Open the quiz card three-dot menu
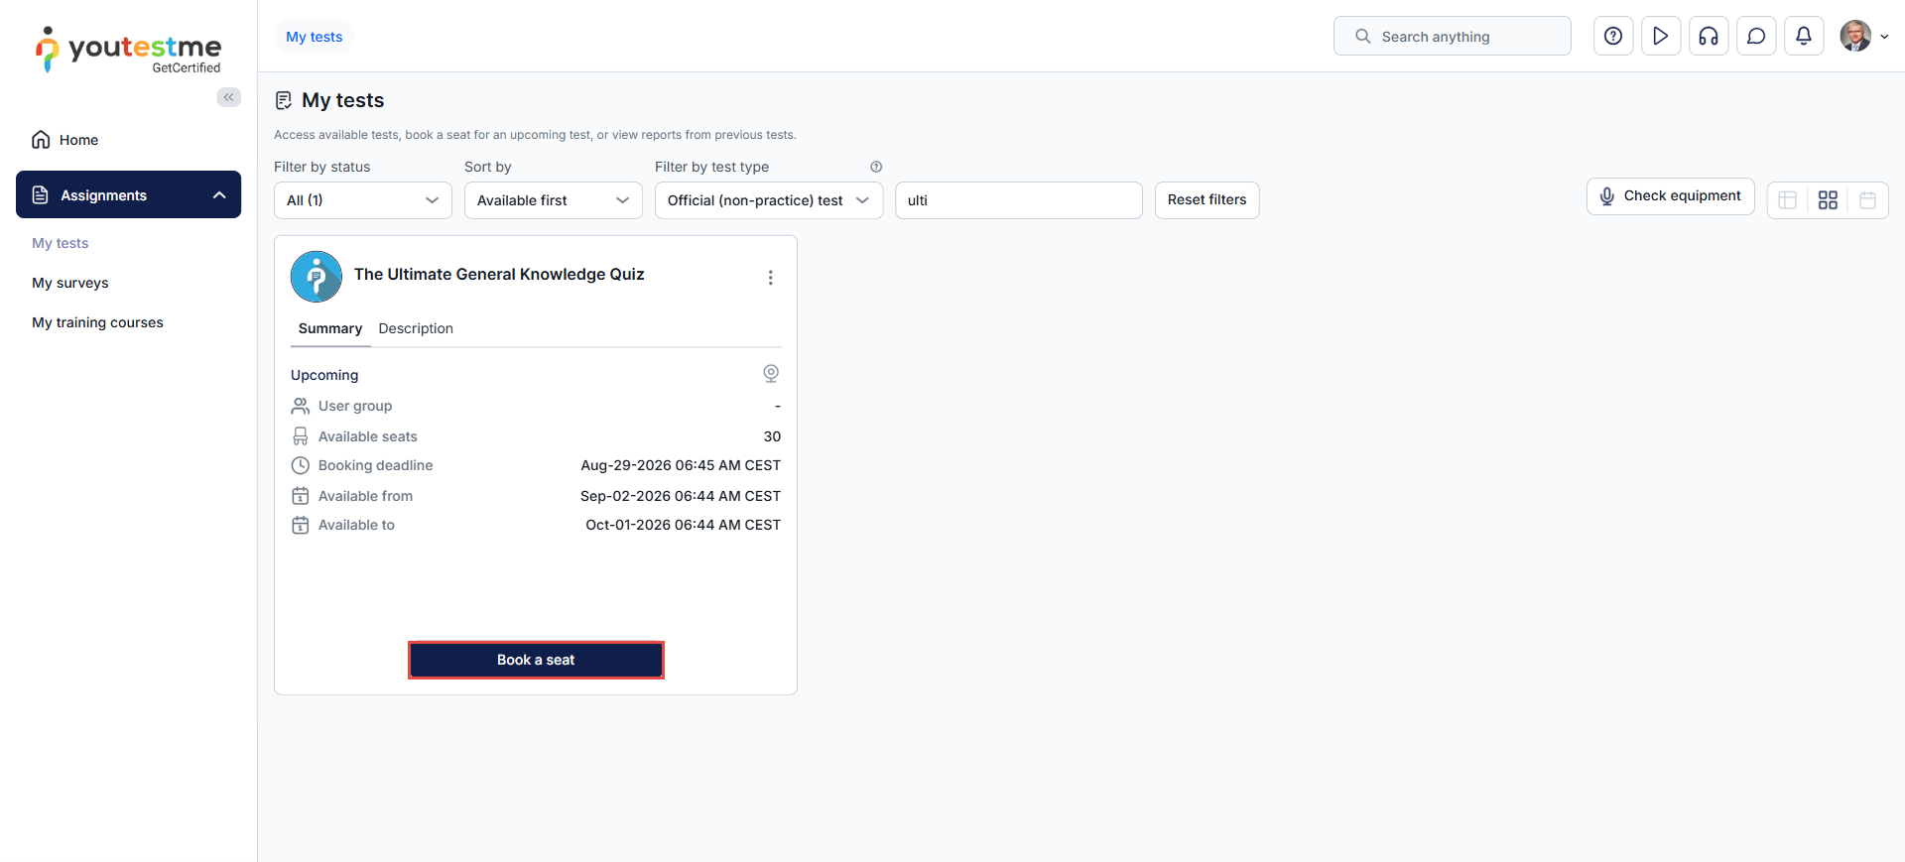 click(x=770, y=278)
